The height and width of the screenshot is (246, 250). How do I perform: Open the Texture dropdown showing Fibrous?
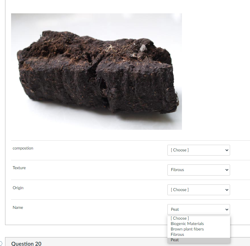(199, 170)
